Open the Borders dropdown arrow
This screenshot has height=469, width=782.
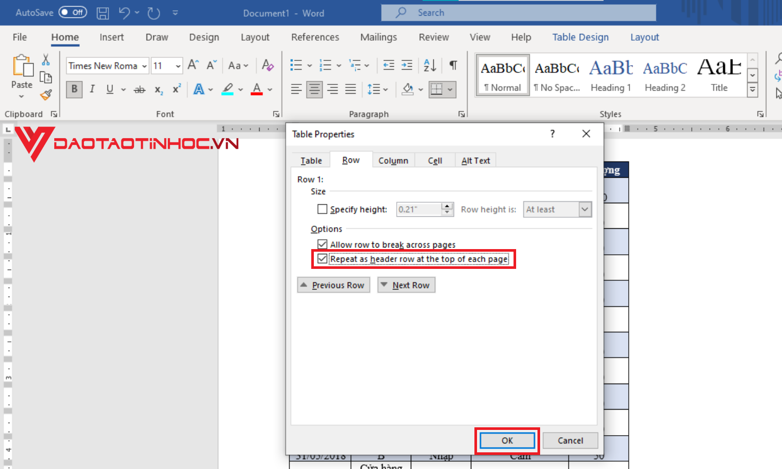(450, 89)
